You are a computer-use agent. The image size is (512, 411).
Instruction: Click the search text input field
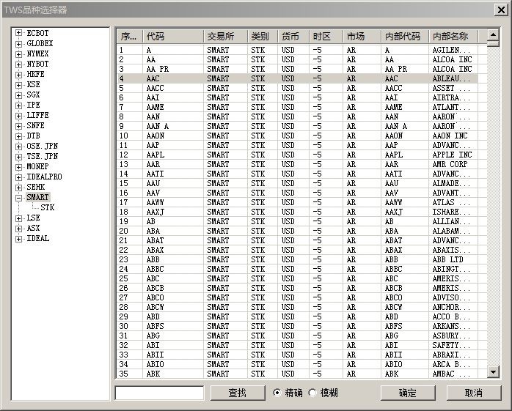[159, 393]
